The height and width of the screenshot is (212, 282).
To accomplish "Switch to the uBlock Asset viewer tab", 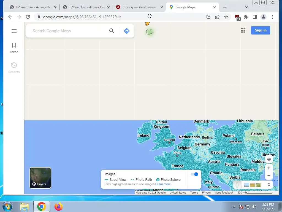I will (x=139, y=7).
